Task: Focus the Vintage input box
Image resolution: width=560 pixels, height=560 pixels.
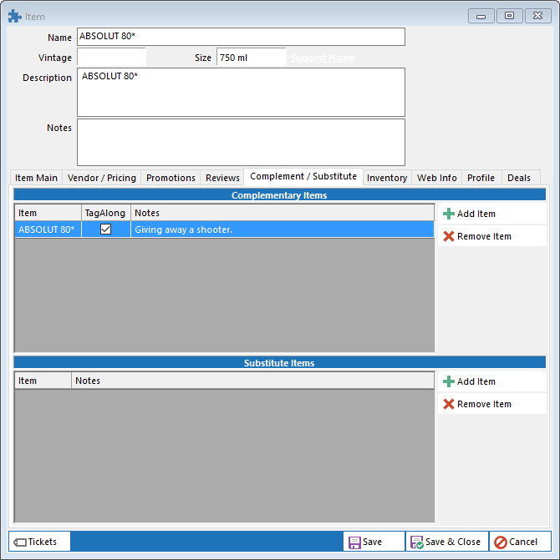Action: click(x=111, y=58)
